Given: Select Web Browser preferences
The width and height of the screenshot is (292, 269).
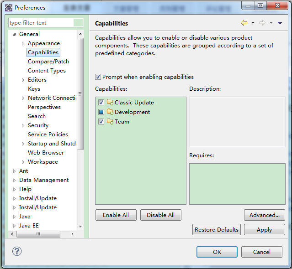Looking at the screenshot, I should click(x=46, y=153).
